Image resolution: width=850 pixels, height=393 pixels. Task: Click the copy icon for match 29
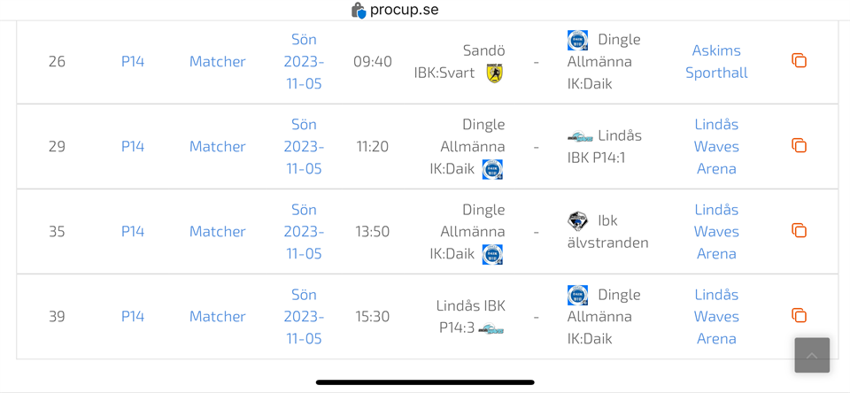[799, 146]
